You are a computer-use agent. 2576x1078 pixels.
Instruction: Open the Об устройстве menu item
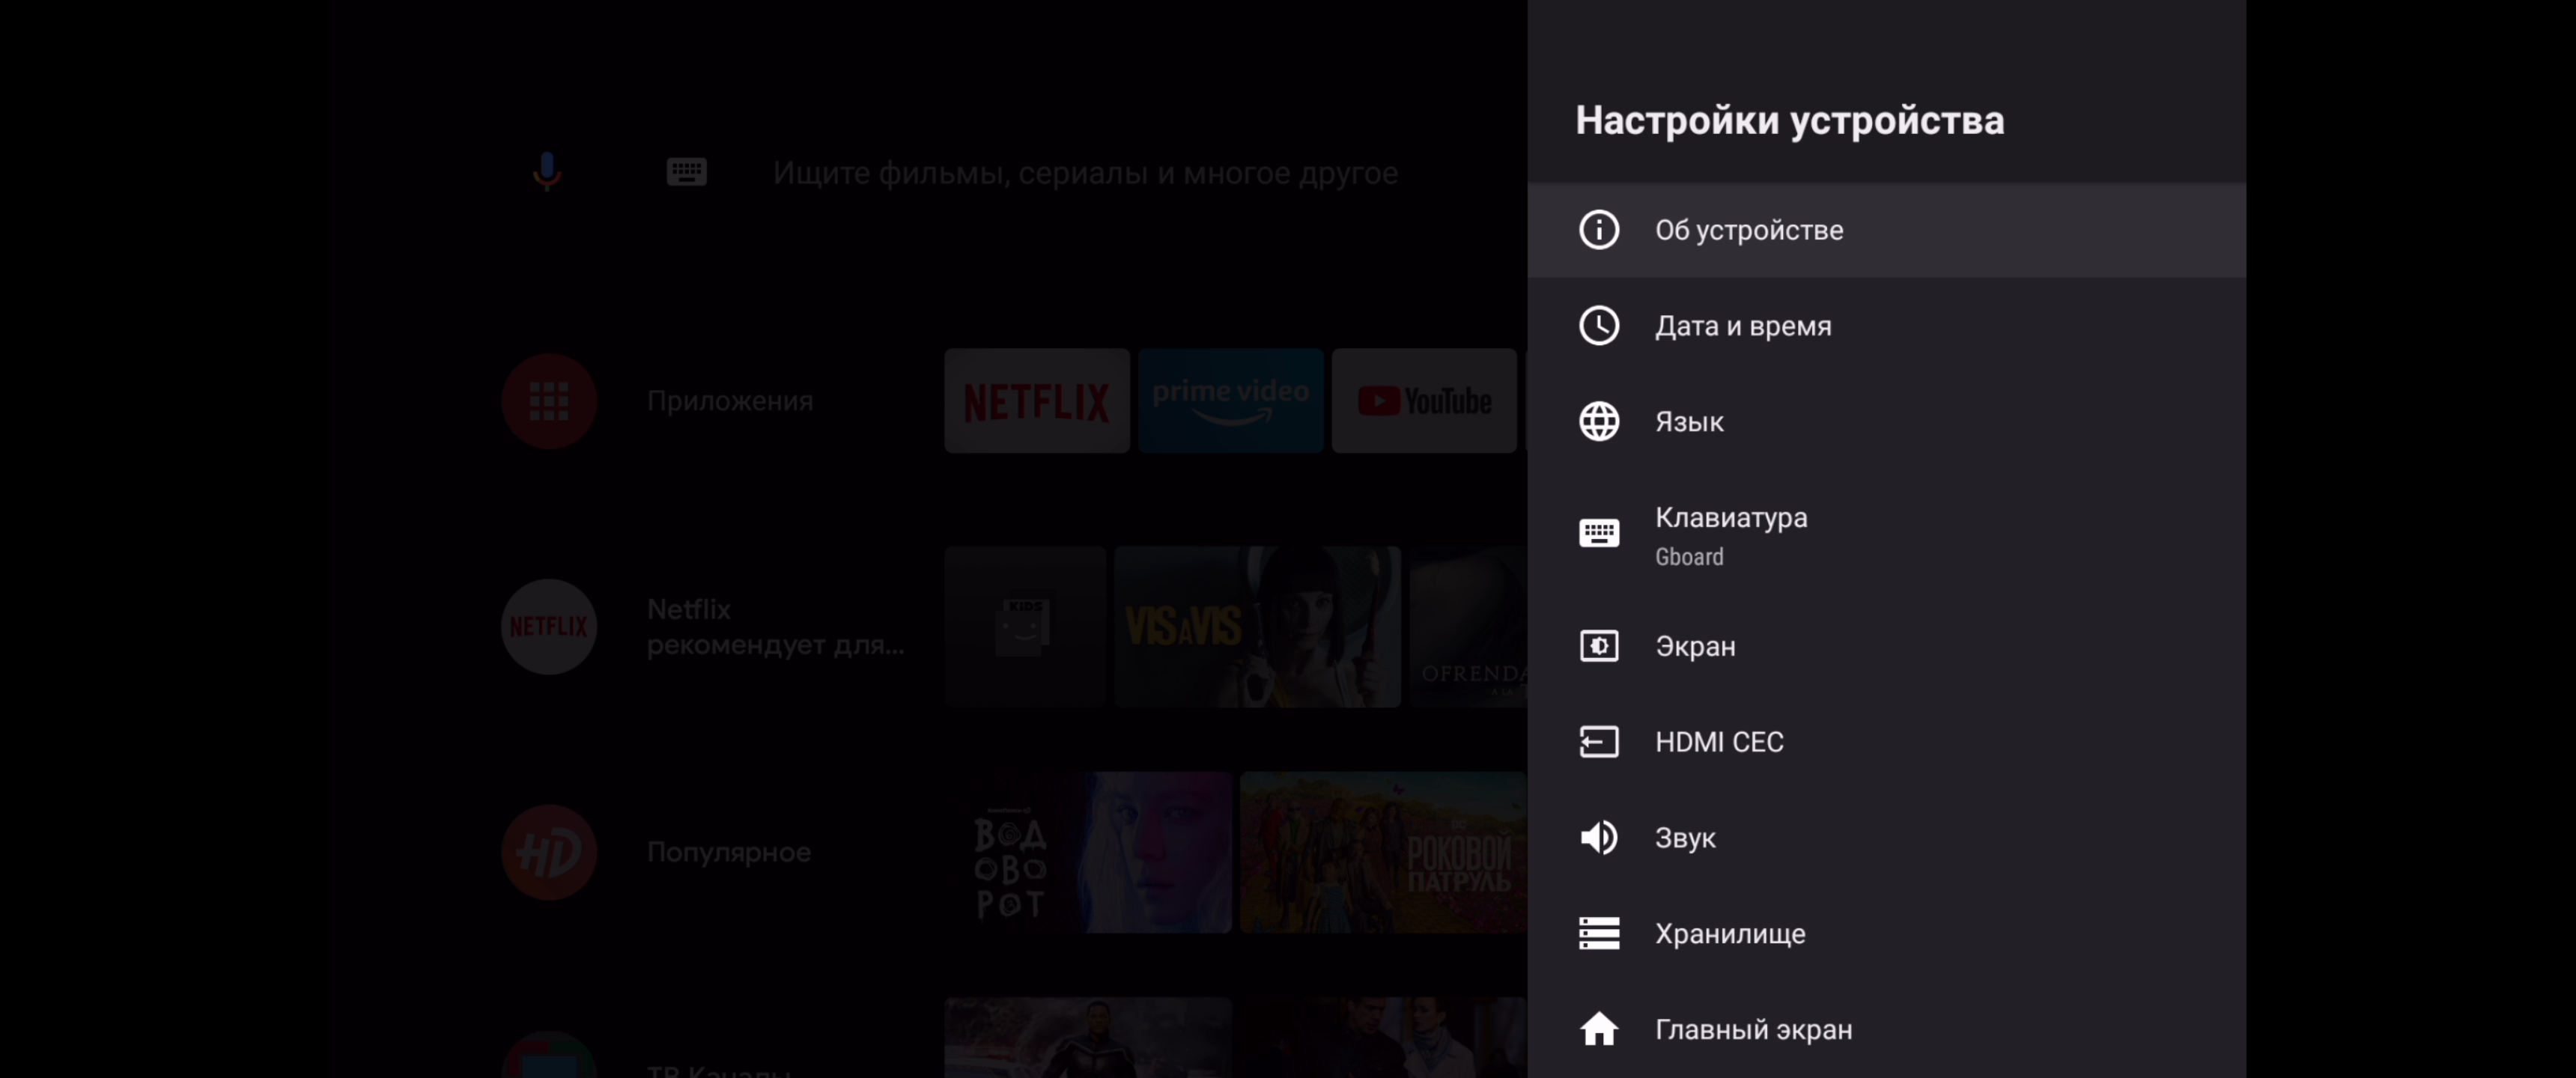point(1748,230)
